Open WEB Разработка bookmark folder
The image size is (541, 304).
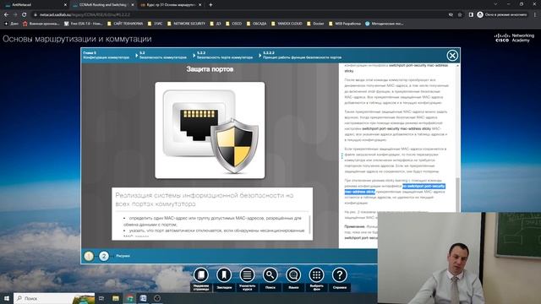pyautogui.click(x=345, y=24)
